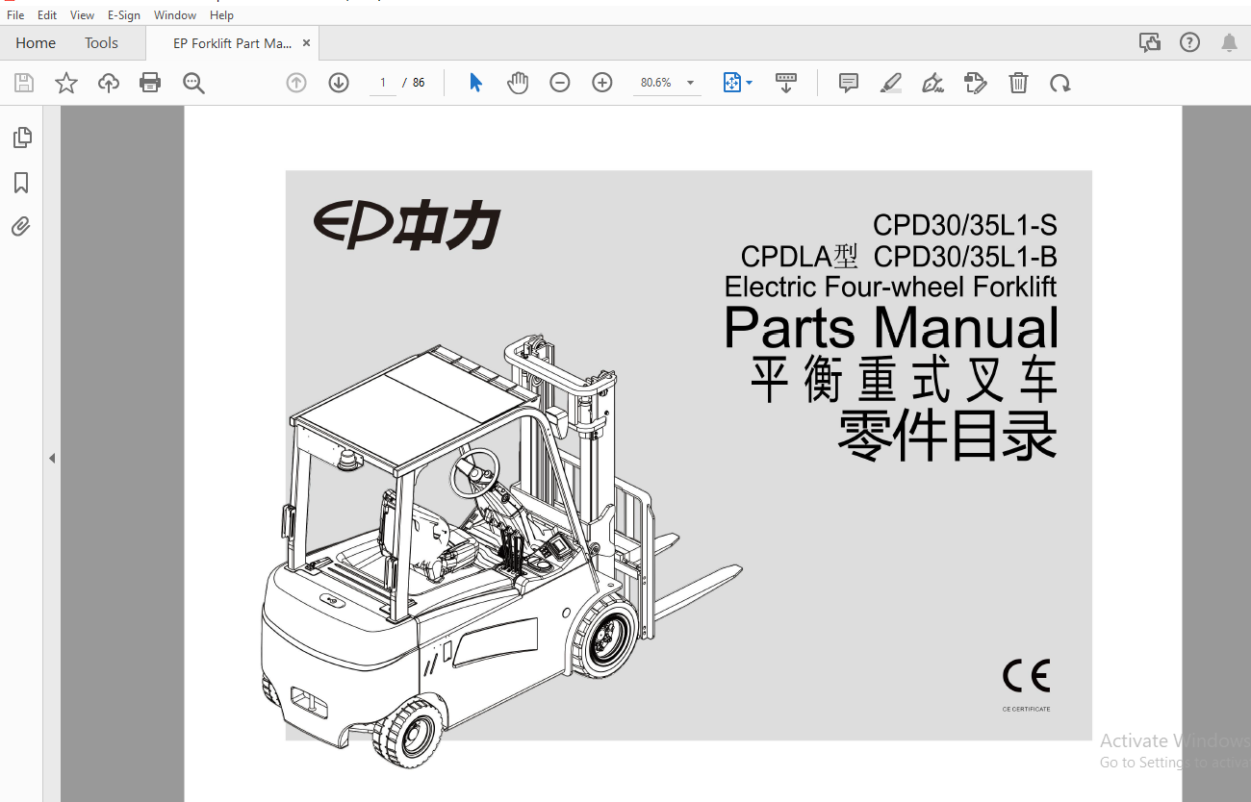Viewport: 1251px width, 802px height.
Task: Expand the zoom level dropdown arrow
Action: 690,83
